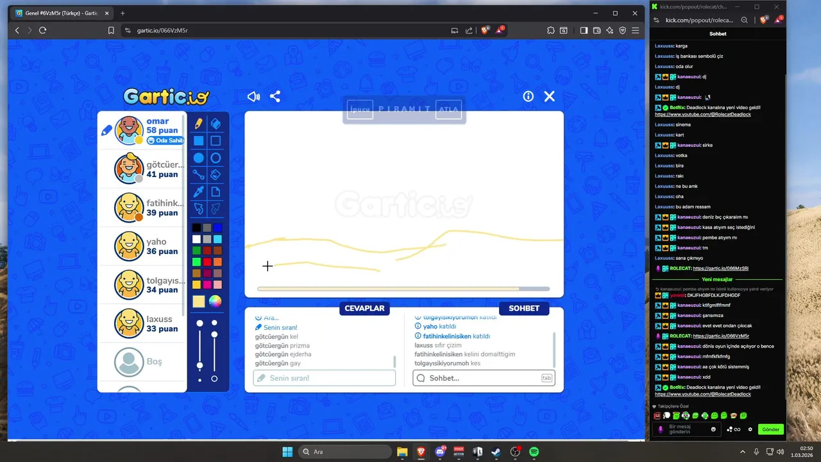Pick the white color swatch

tap(197, 239)
